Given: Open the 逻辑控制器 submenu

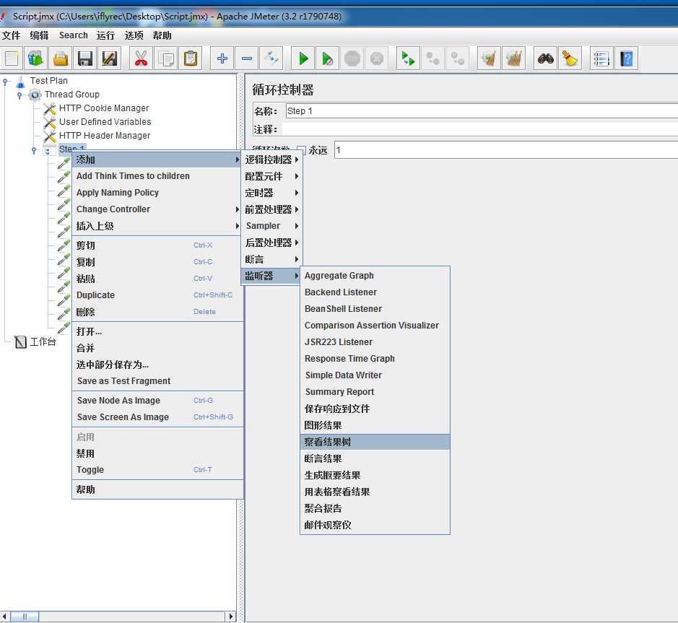Looking at the screenshot, I should coord(271,160).
